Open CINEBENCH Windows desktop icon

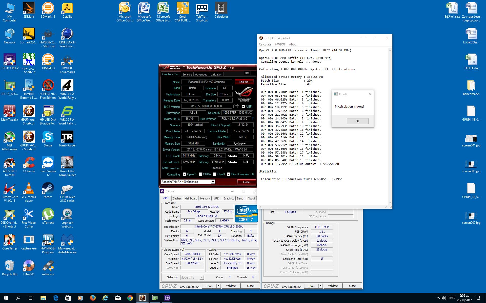point(67,38)
